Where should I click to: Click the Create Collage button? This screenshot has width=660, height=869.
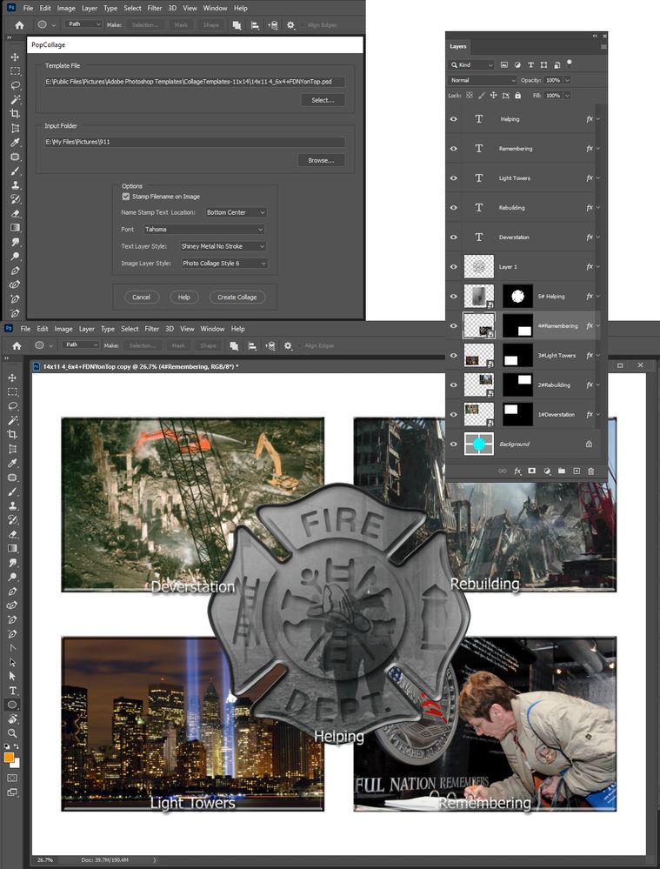click(x=237, y=297)
